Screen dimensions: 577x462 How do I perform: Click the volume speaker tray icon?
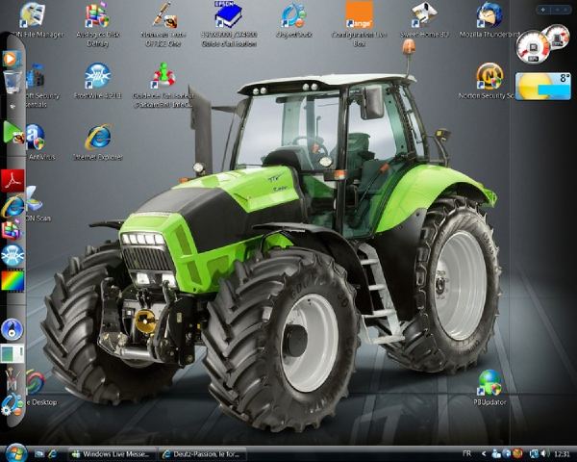pos(545,453)
